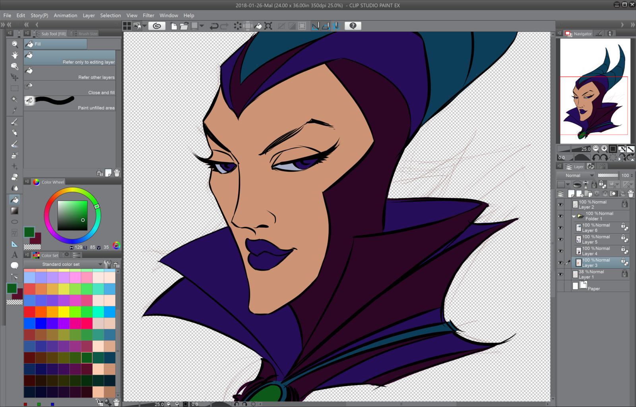Viewport: 636px width, 407px height.
Task: Click the Open file folder icon
Action: click(184, 26)
